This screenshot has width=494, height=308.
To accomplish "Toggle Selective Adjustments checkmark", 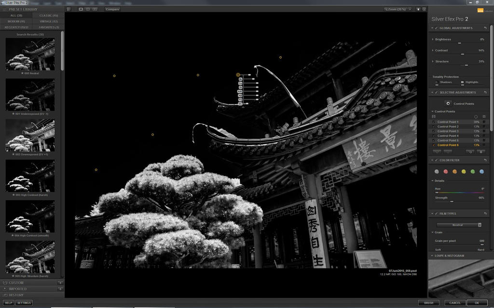I will click(x=436, y=92).
